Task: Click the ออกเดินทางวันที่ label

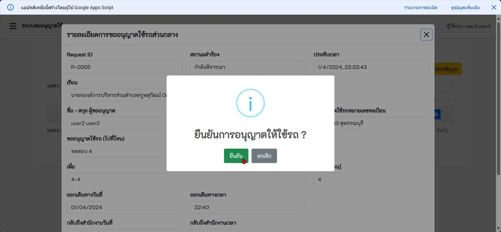Action: 84,195
